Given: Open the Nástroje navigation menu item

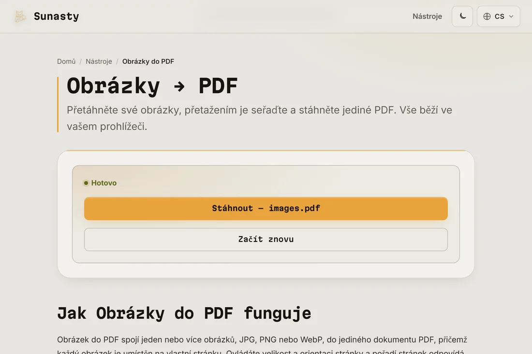Looking at the screenshot, I should coord(427,16).
